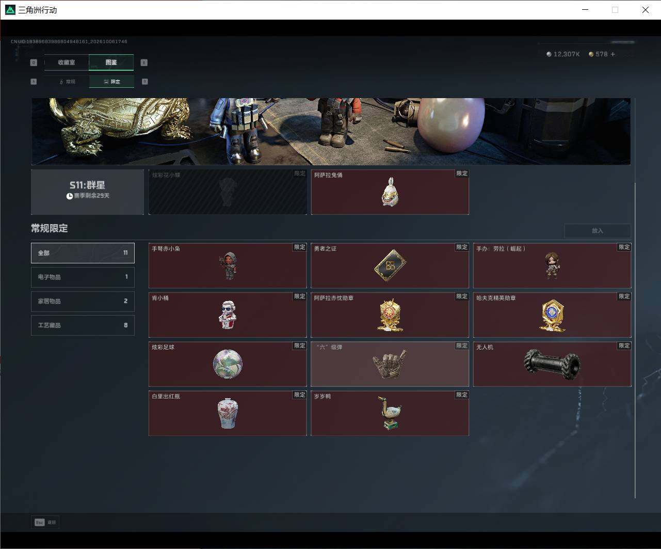Click the 三角洲行动 app logo in title bar
Viewport: 661px width, 549px height.
[x=10, y=10]
